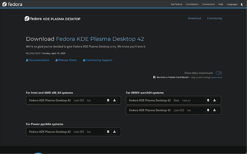Enable the Show Beta downloads switch
Screen dimensions: 247x154
219,73
